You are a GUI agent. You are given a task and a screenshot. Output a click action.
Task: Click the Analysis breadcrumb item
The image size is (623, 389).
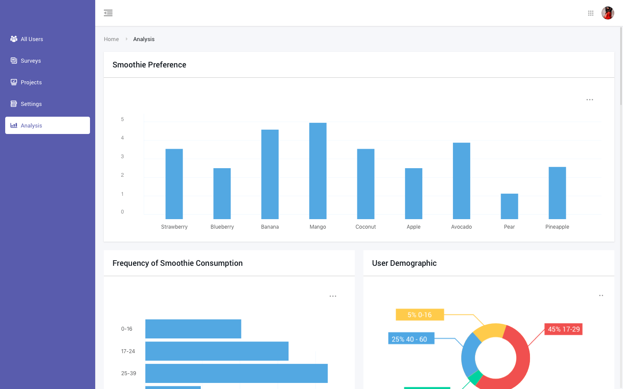(x=144, y=39)
